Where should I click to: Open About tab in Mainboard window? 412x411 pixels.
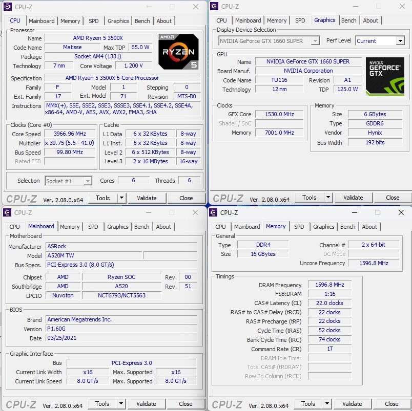pos(163,227)
